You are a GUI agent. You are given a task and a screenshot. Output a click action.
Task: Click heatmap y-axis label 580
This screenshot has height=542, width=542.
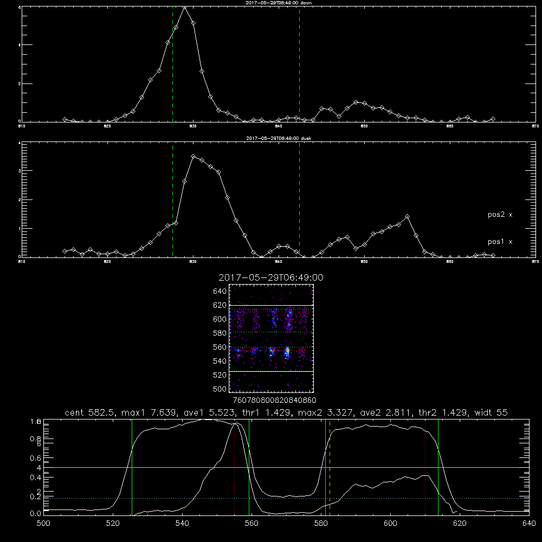click(220, 333)
